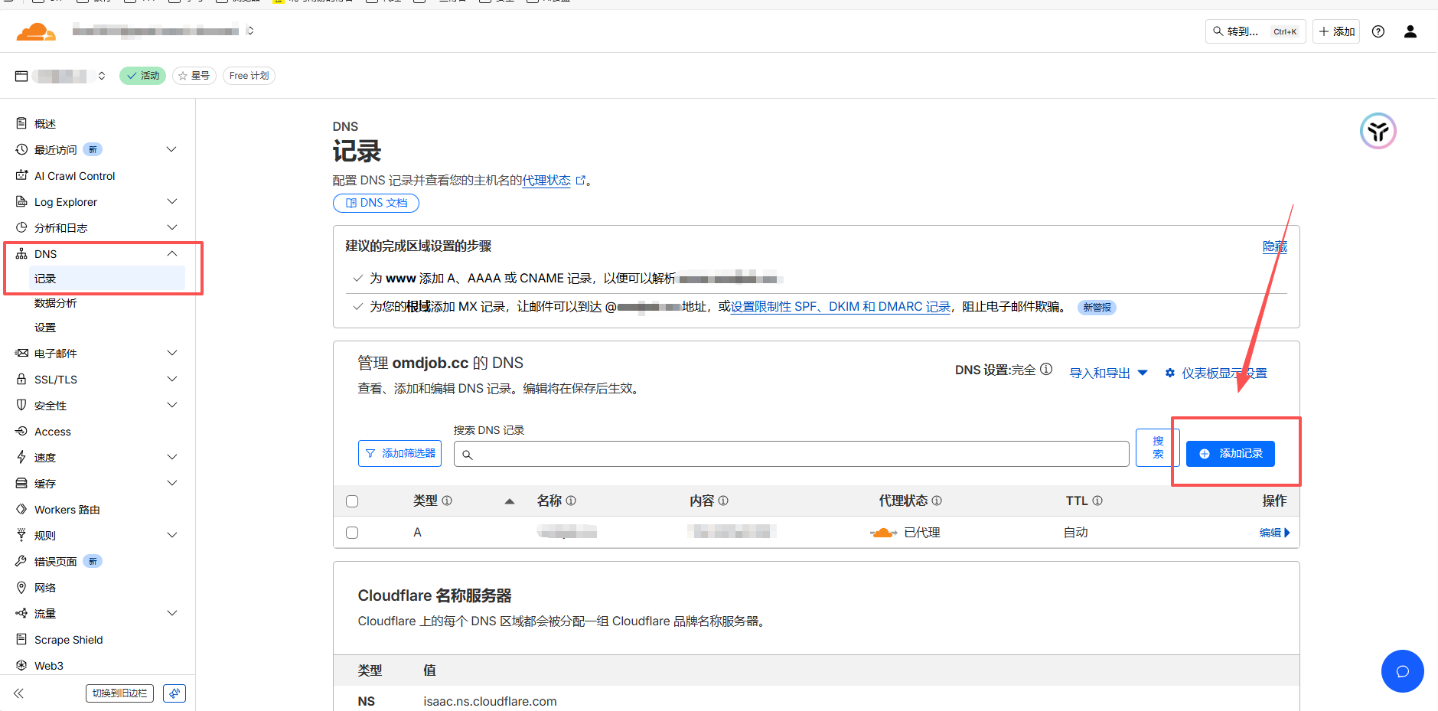Expand the Log Explorer sidebar section
This screenshot has width=1438, height=711.
coord(172,201)
